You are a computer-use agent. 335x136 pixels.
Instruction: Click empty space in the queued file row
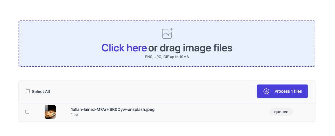coord(212,112)
